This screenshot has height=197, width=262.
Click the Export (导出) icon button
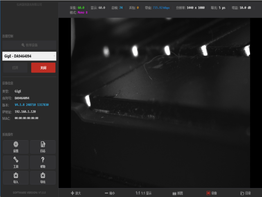click(x=43, y=178)
